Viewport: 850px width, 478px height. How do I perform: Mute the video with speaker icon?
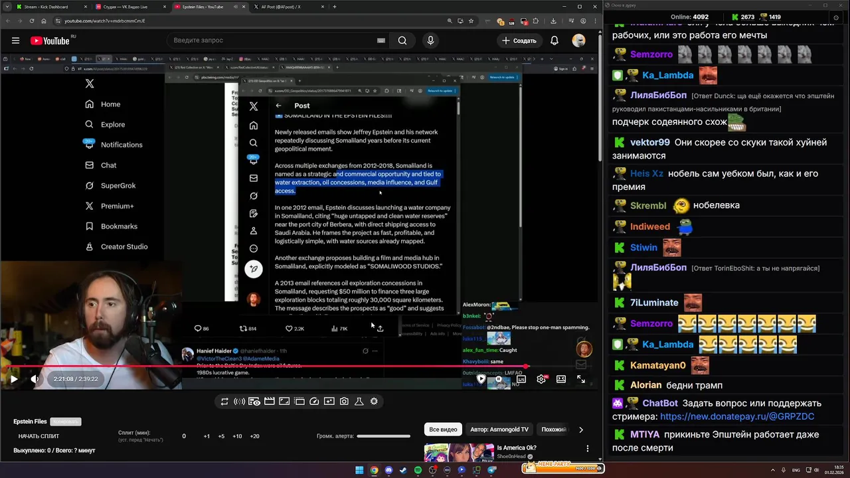coord(35,379)
